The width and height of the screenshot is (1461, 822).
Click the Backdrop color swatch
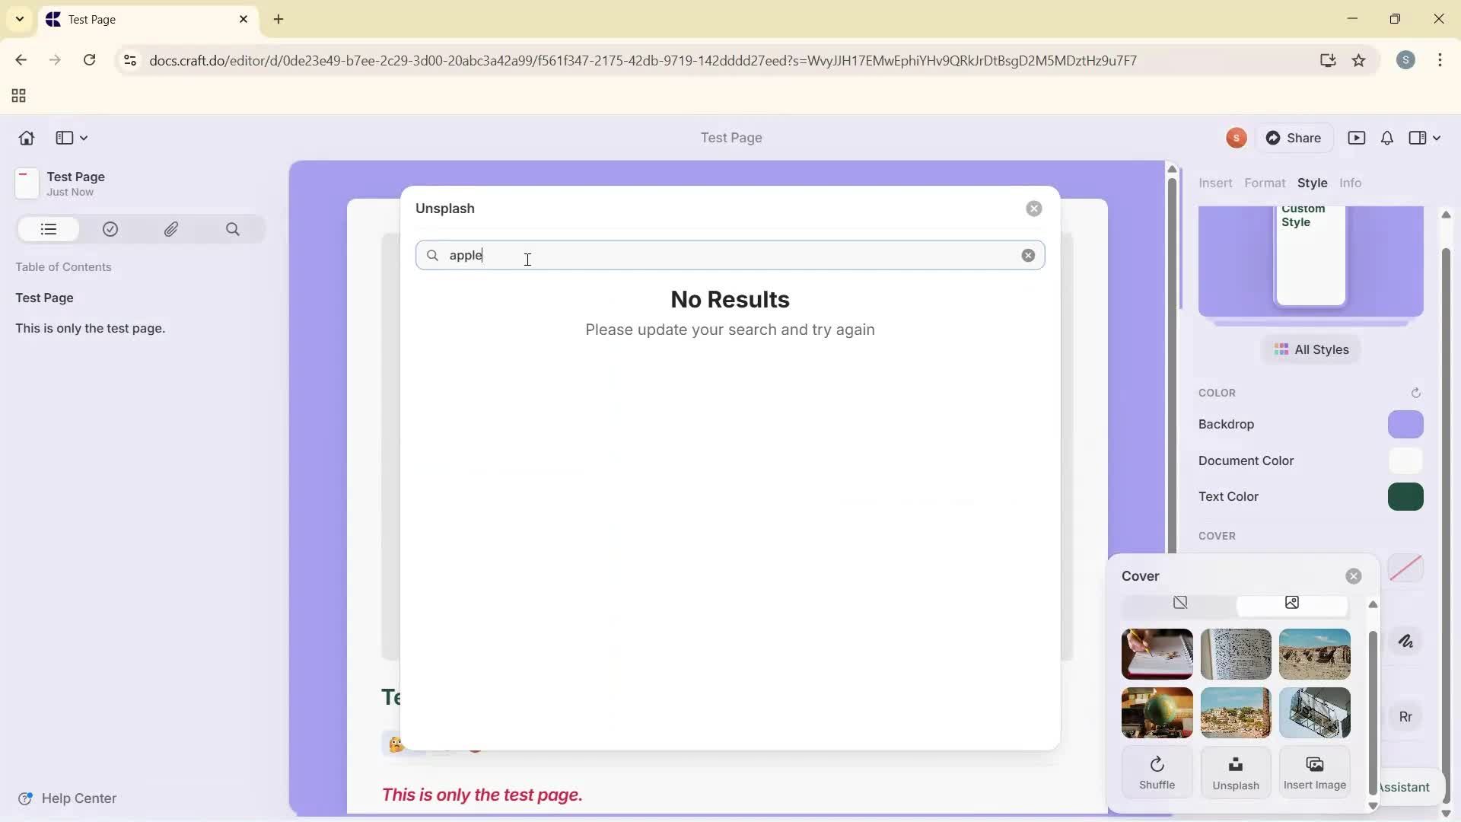tap(1405, 425)
